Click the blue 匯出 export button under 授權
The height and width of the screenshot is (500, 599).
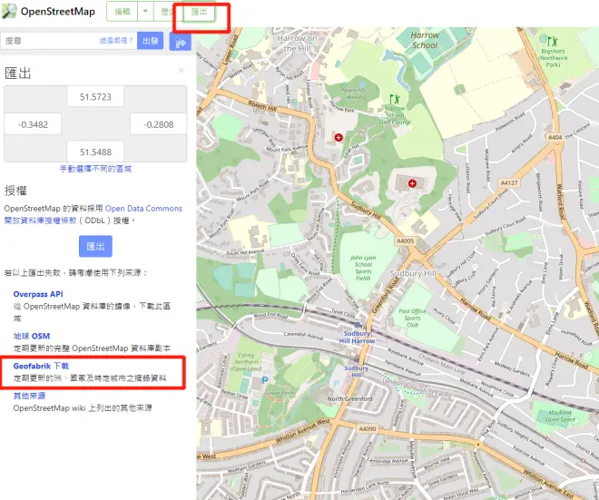tap(95, 247)
